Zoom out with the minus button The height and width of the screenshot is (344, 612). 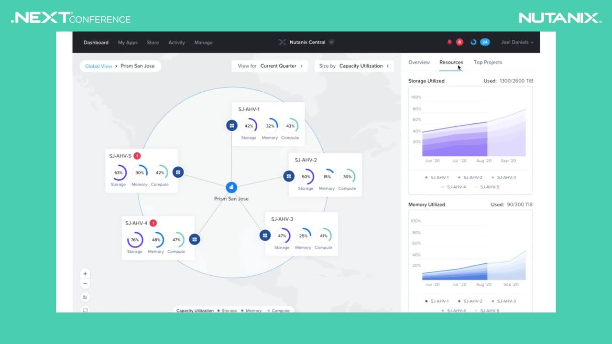coord(85,284)
